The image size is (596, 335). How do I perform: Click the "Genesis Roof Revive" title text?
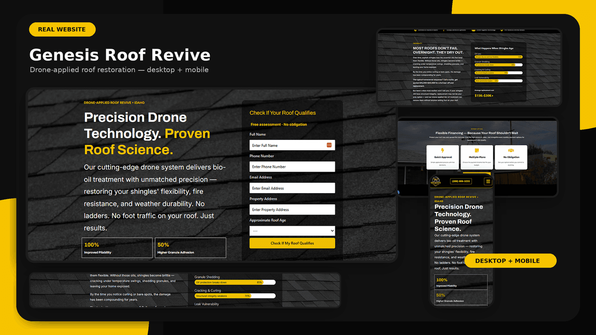click(120, 55)
